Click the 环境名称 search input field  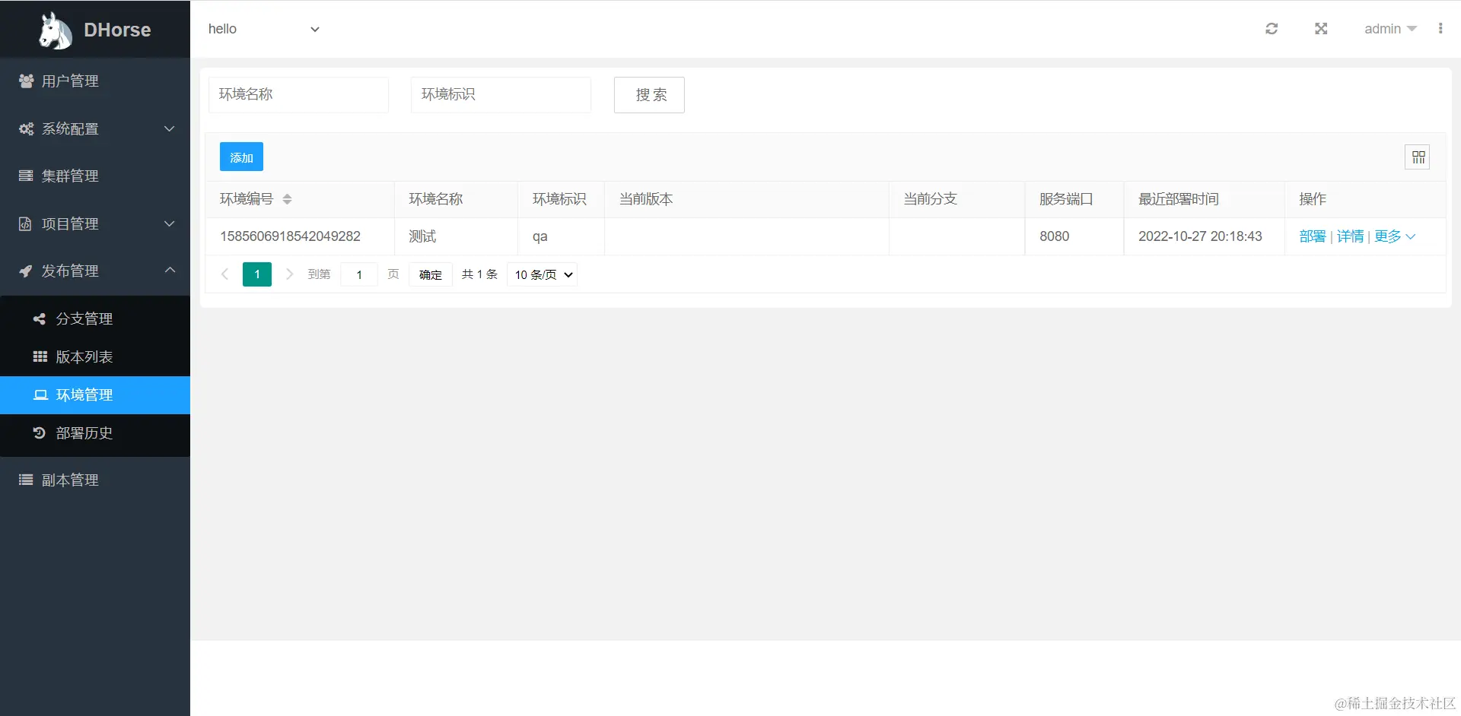298,94
